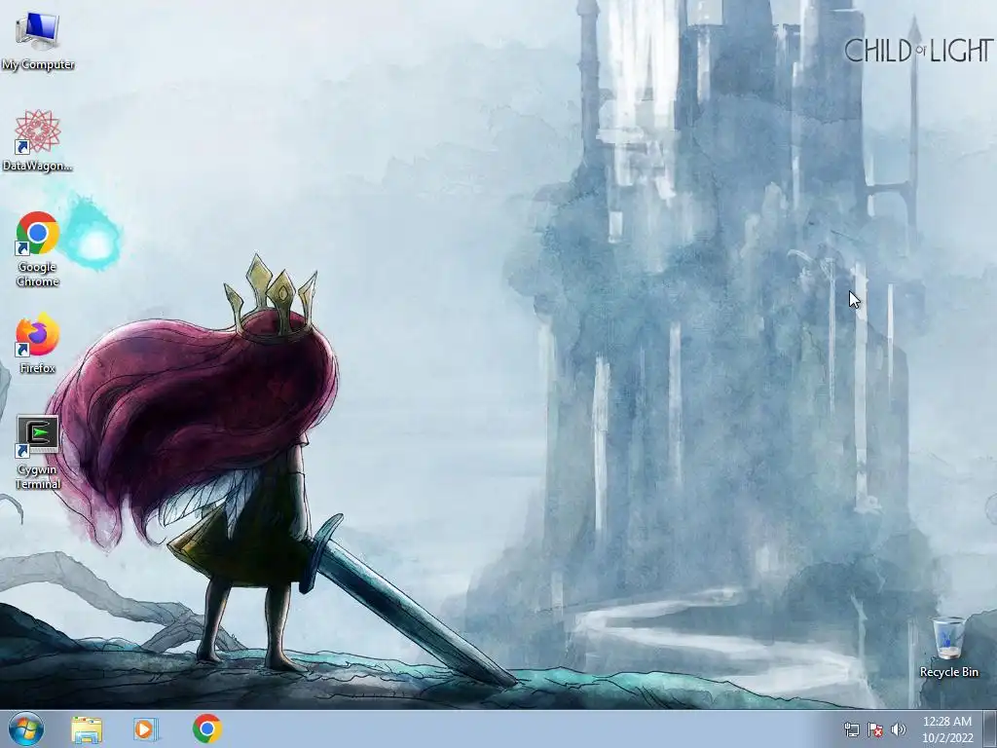Open the volume speaker tray icon
The width and height of the screenshot is (997, 748).
(x=898, y=729)
